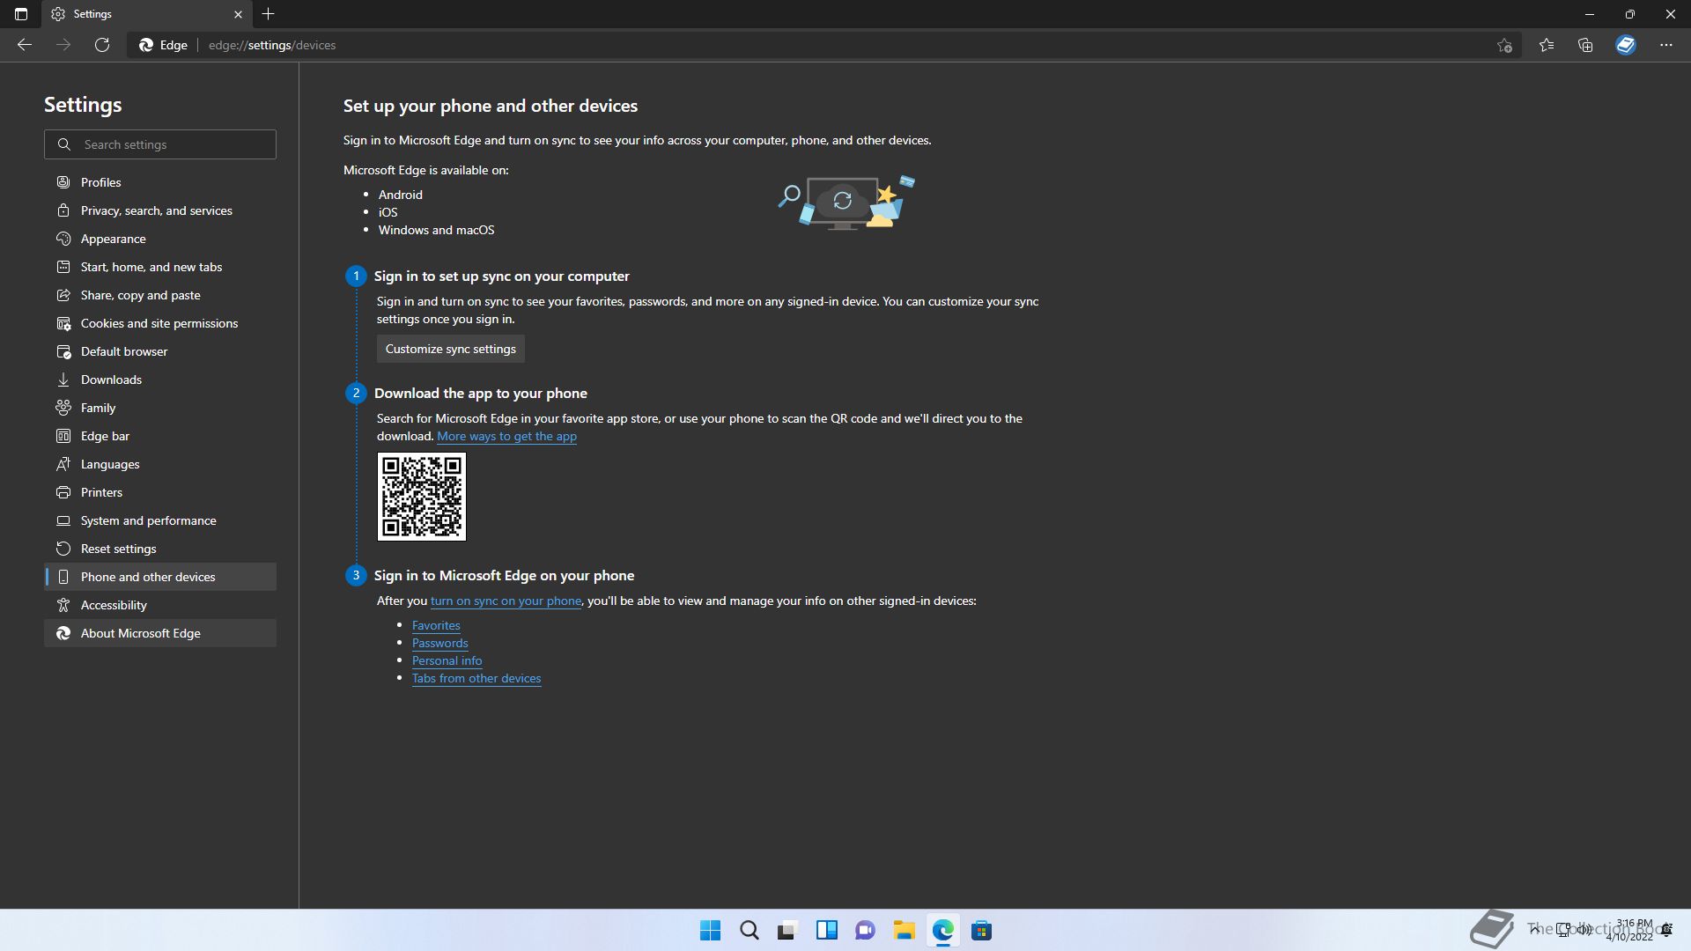The image size is (1691, 951).
Task: Open the Favorites link
Action: click(x=436, y=625)
